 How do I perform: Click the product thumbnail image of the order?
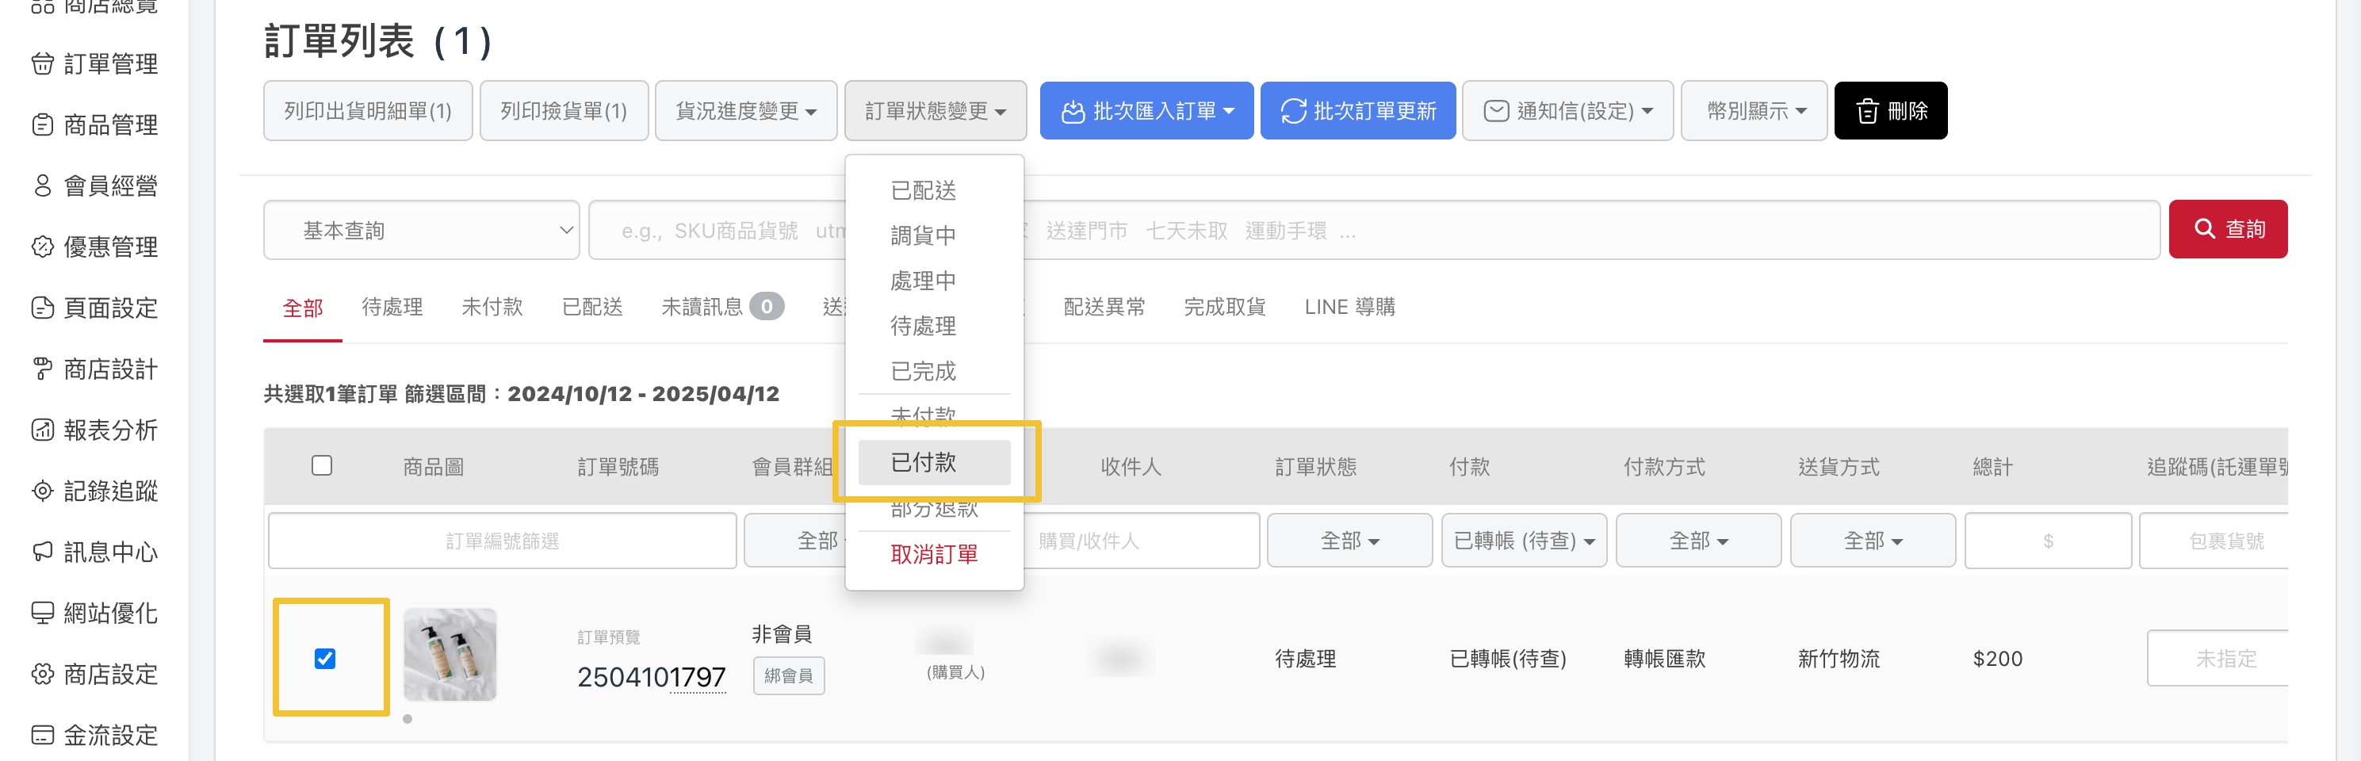point(450,655)
